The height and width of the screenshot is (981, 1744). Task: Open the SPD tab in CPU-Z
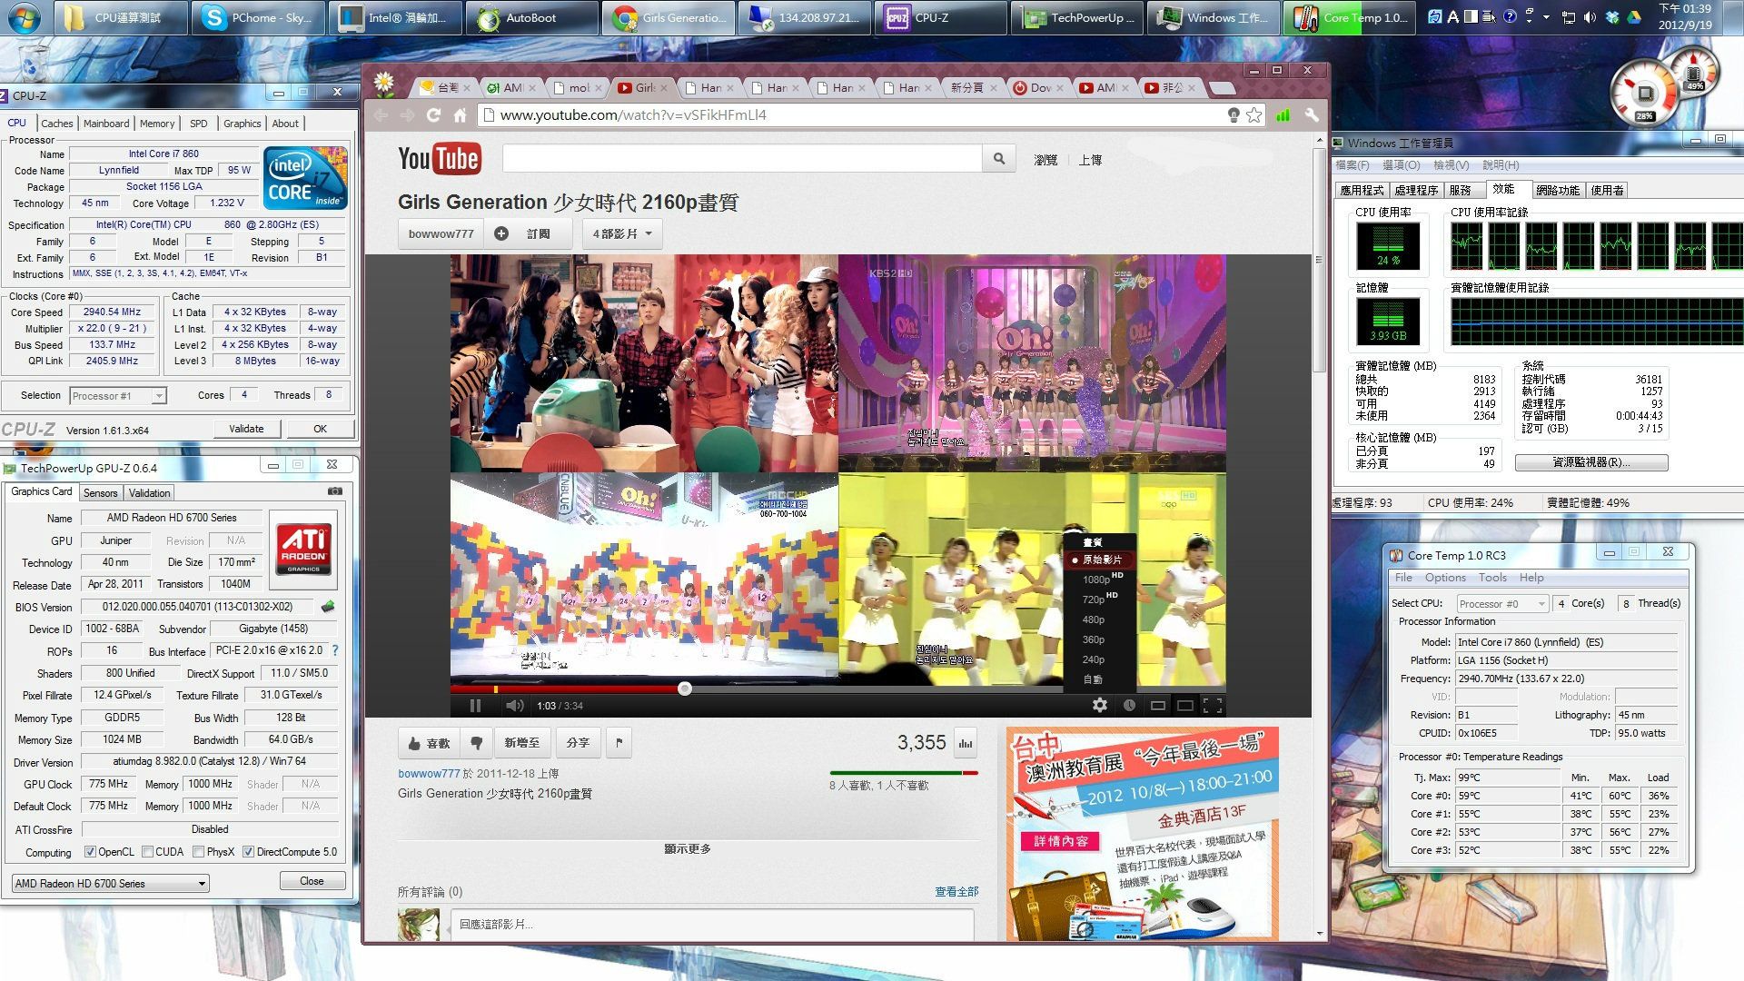199,124
